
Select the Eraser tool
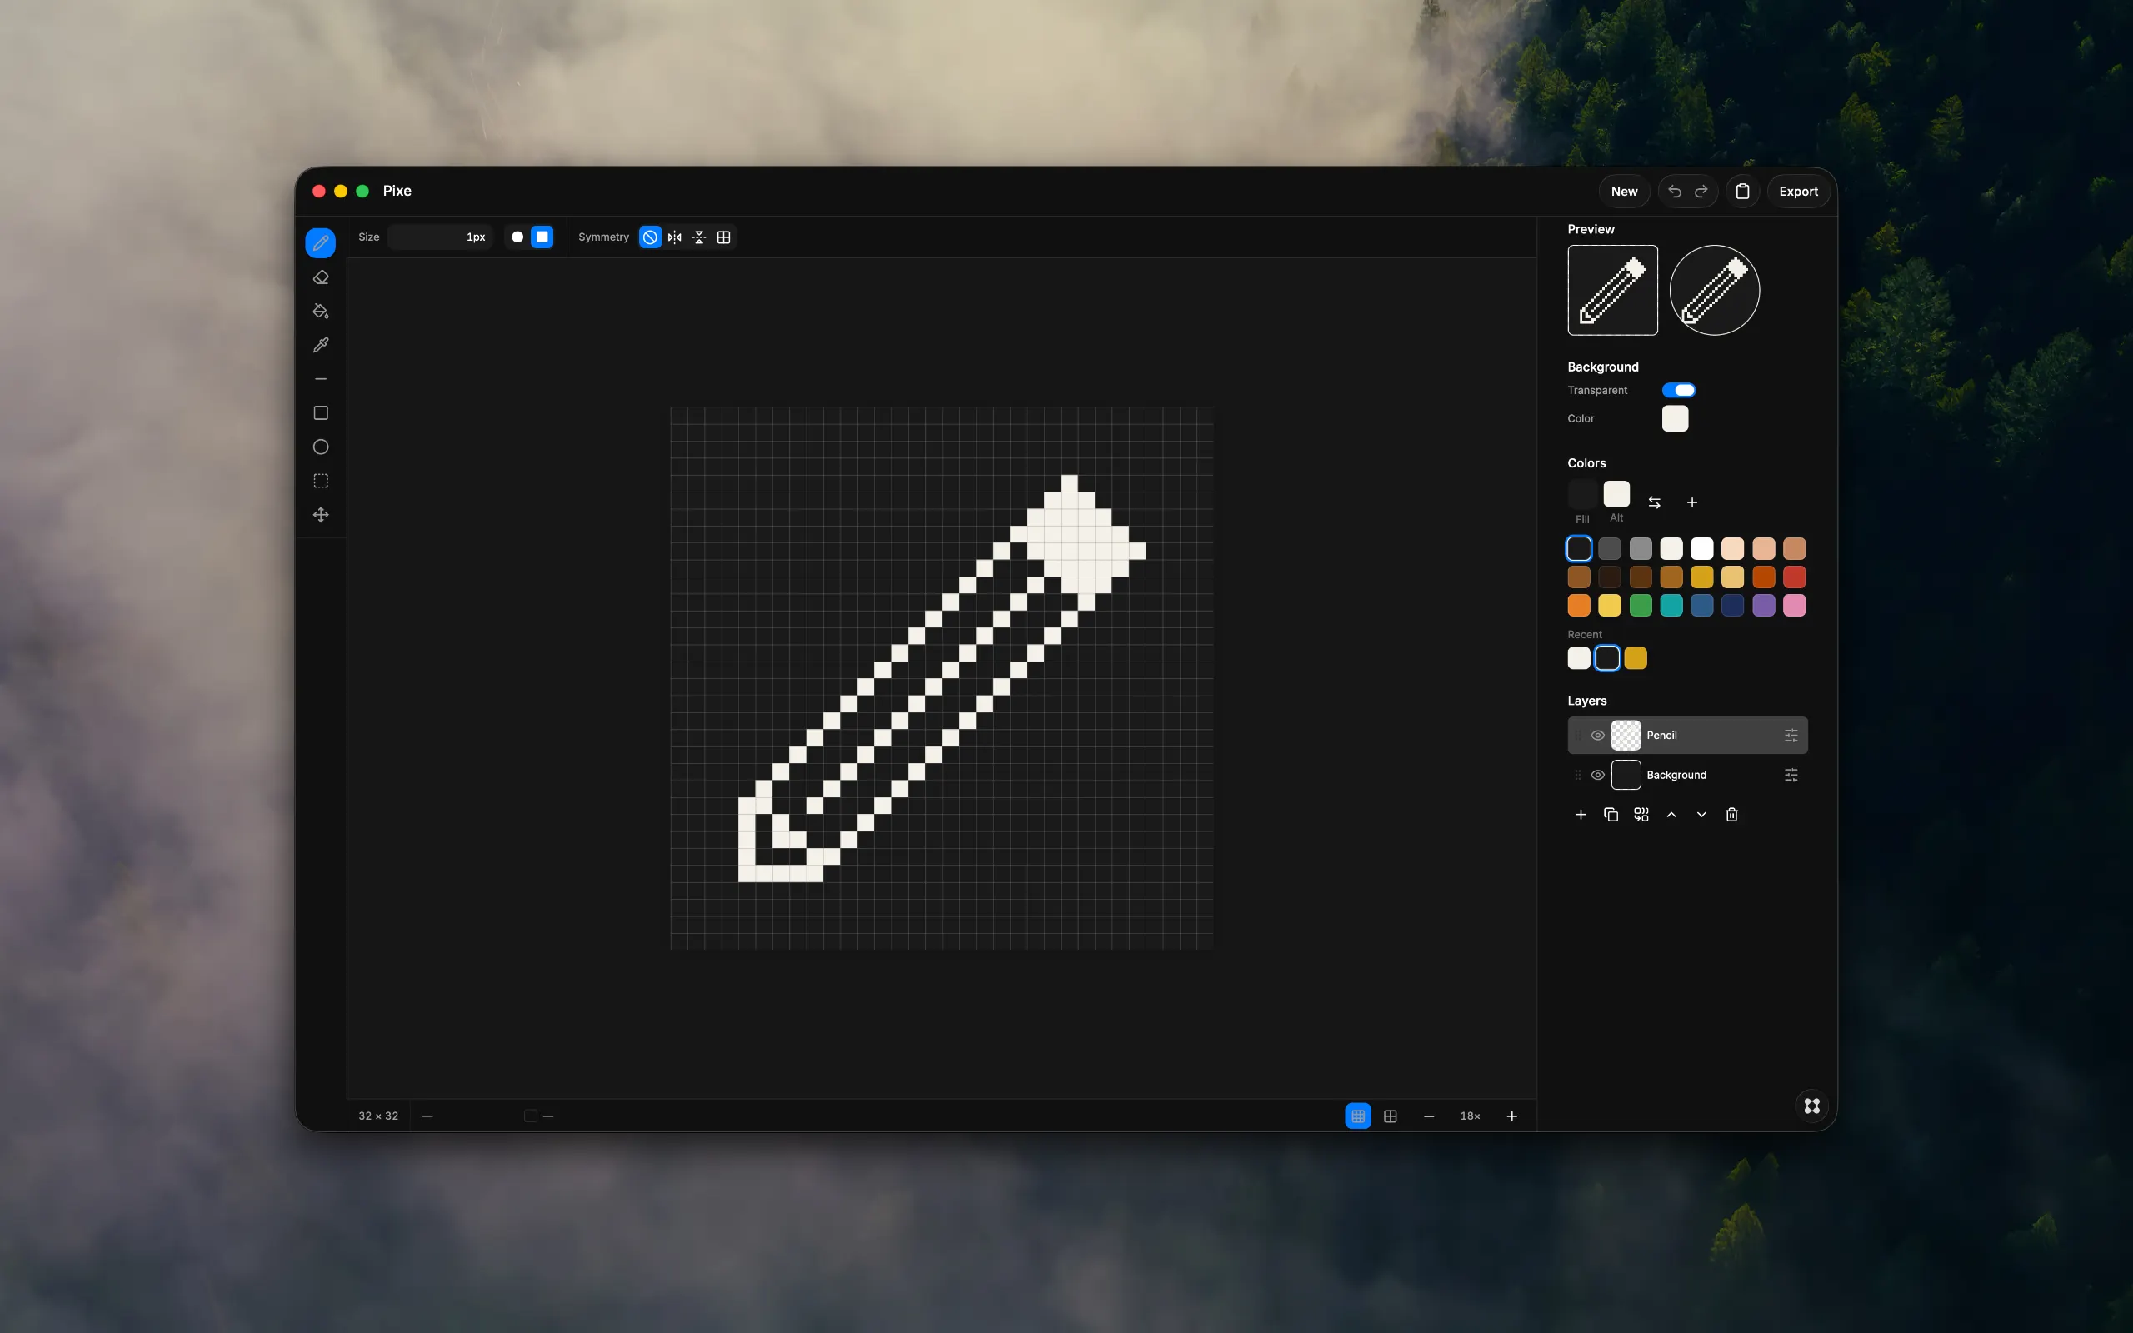tap(320, 277)
